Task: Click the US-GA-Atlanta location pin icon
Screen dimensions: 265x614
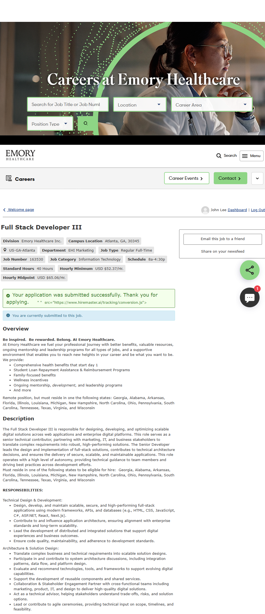Action: point(5,250)
